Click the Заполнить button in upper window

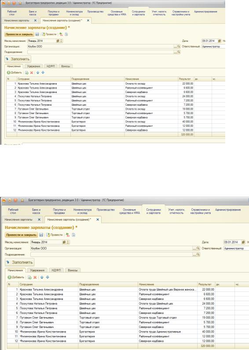(18, 59)
